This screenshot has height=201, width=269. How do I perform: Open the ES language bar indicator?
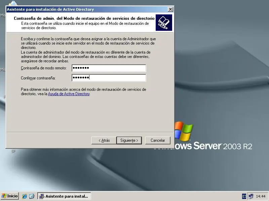click(244, 196)
